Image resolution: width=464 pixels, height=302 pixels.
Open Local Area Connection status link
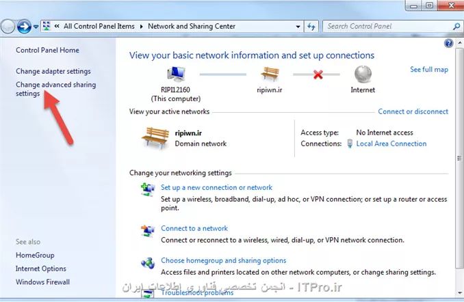(391, 143)
